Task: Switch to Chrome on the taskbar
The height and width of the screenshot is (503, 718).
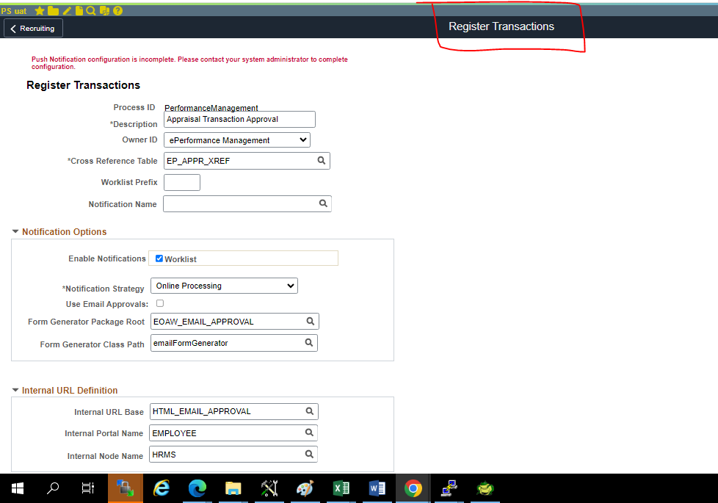Action: tap(413, 488)
